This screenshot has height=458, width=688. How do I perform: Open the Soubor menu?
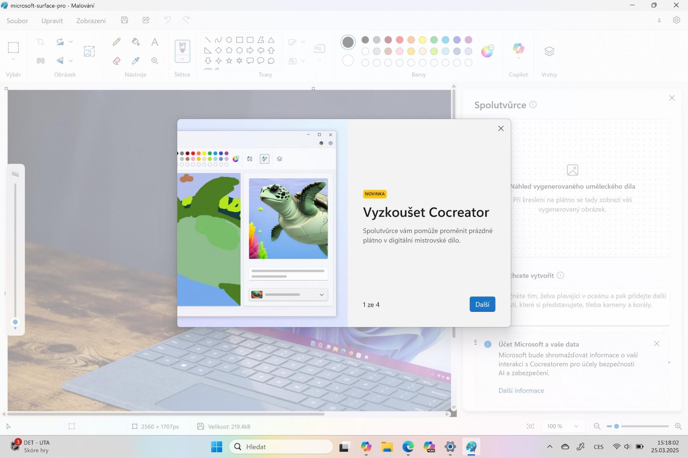pyautogui.click(x=17, y=21)
